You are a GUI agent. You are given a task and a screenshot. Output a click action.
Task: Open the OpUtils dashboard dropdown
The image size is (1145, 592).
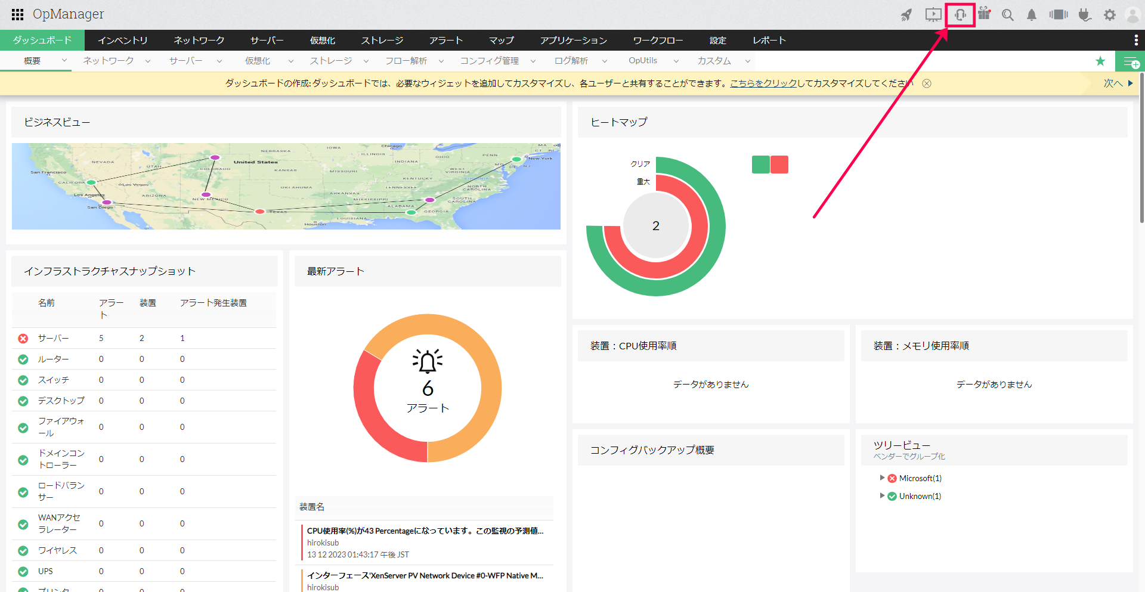click(x=676, y=61)
